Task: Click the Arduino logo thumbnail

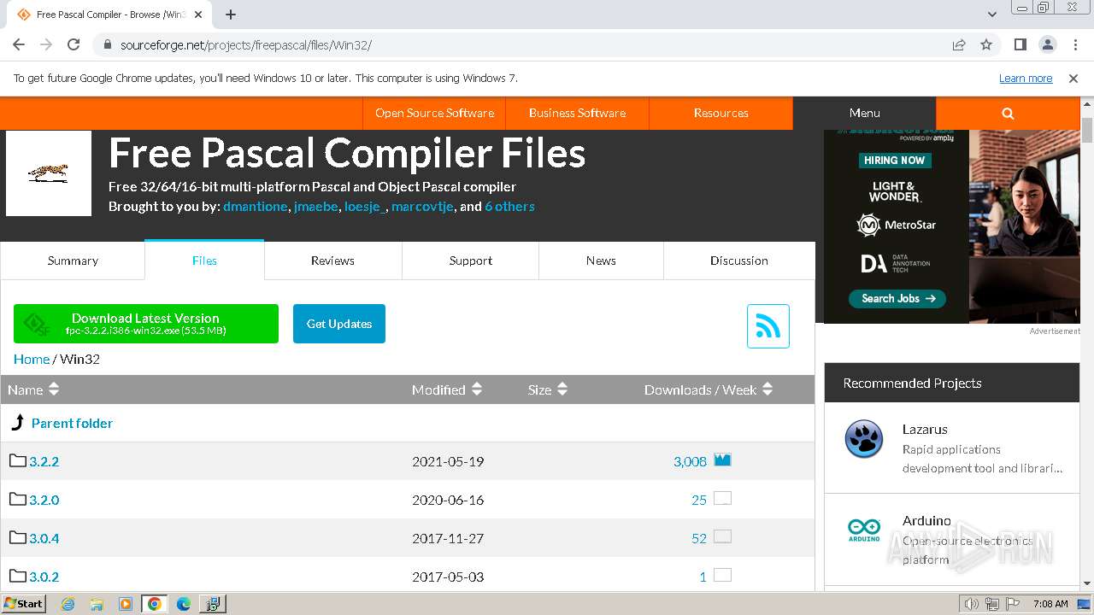Action: pos(864,530)
